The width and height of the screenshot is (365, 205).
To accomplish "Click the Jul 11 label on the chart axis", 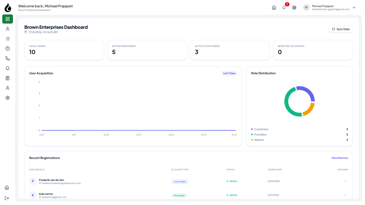I will coord(139,135).
